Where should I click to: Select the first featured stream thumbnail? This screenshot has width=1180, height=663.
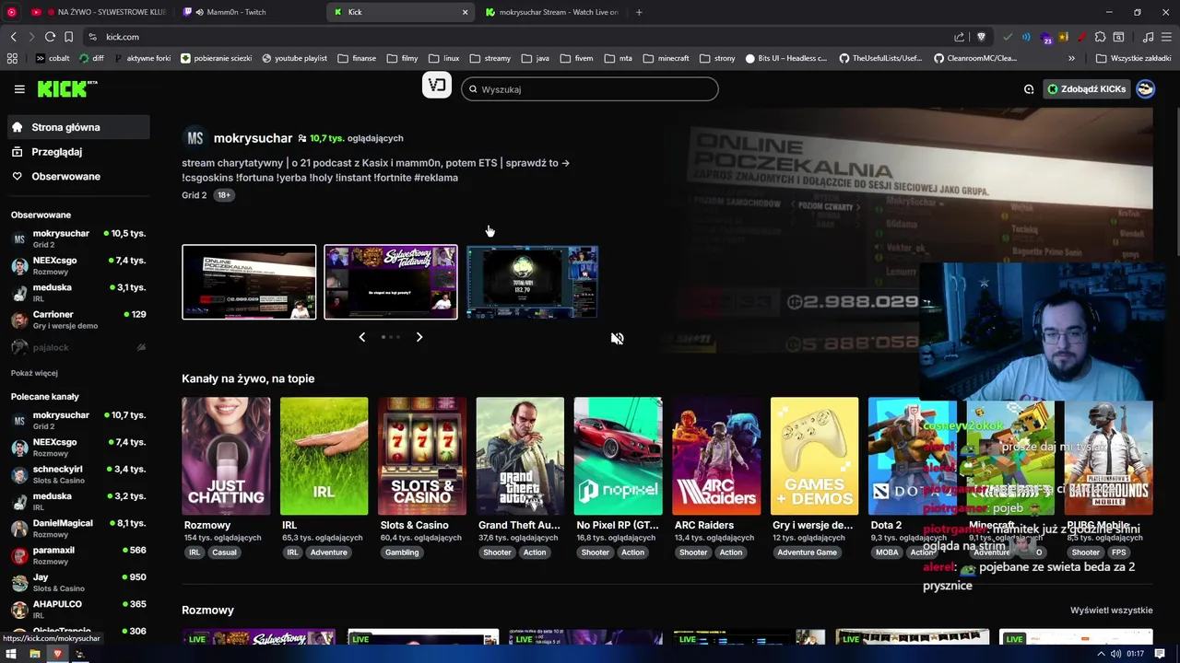click(249, 282)
